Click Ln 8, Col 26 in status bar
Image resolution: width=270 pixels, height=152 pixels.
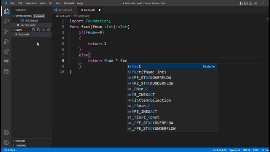pyautogui.click(x=219, y=150)
